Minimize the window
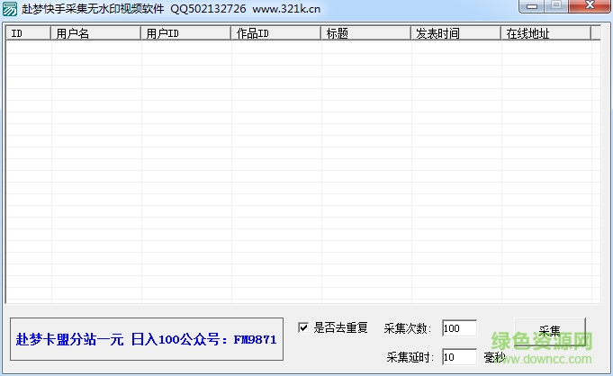The width and height of the screenshot is (613, 376). pyautogui.click(x=532, y=6)
